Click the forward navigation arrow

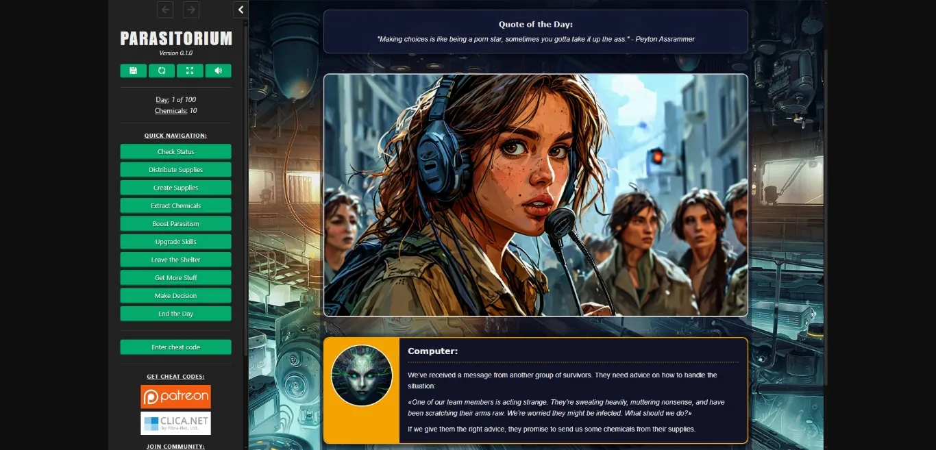(x=190, y=10)
